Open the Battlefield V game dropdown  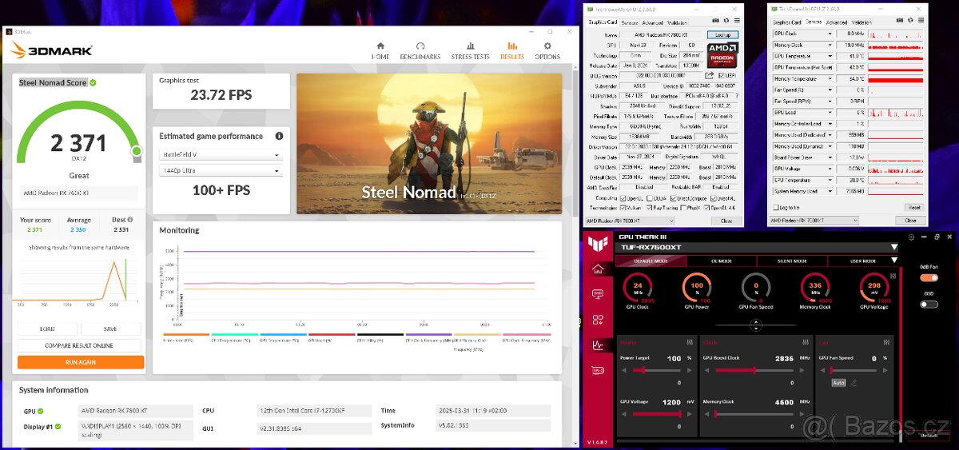[x=221, y=154]
